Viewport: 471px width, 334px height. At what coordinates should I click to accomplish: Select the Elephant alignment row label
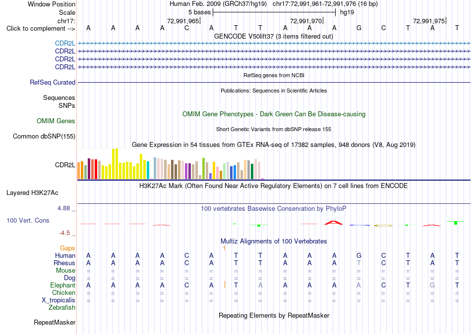tap(62, 285)
